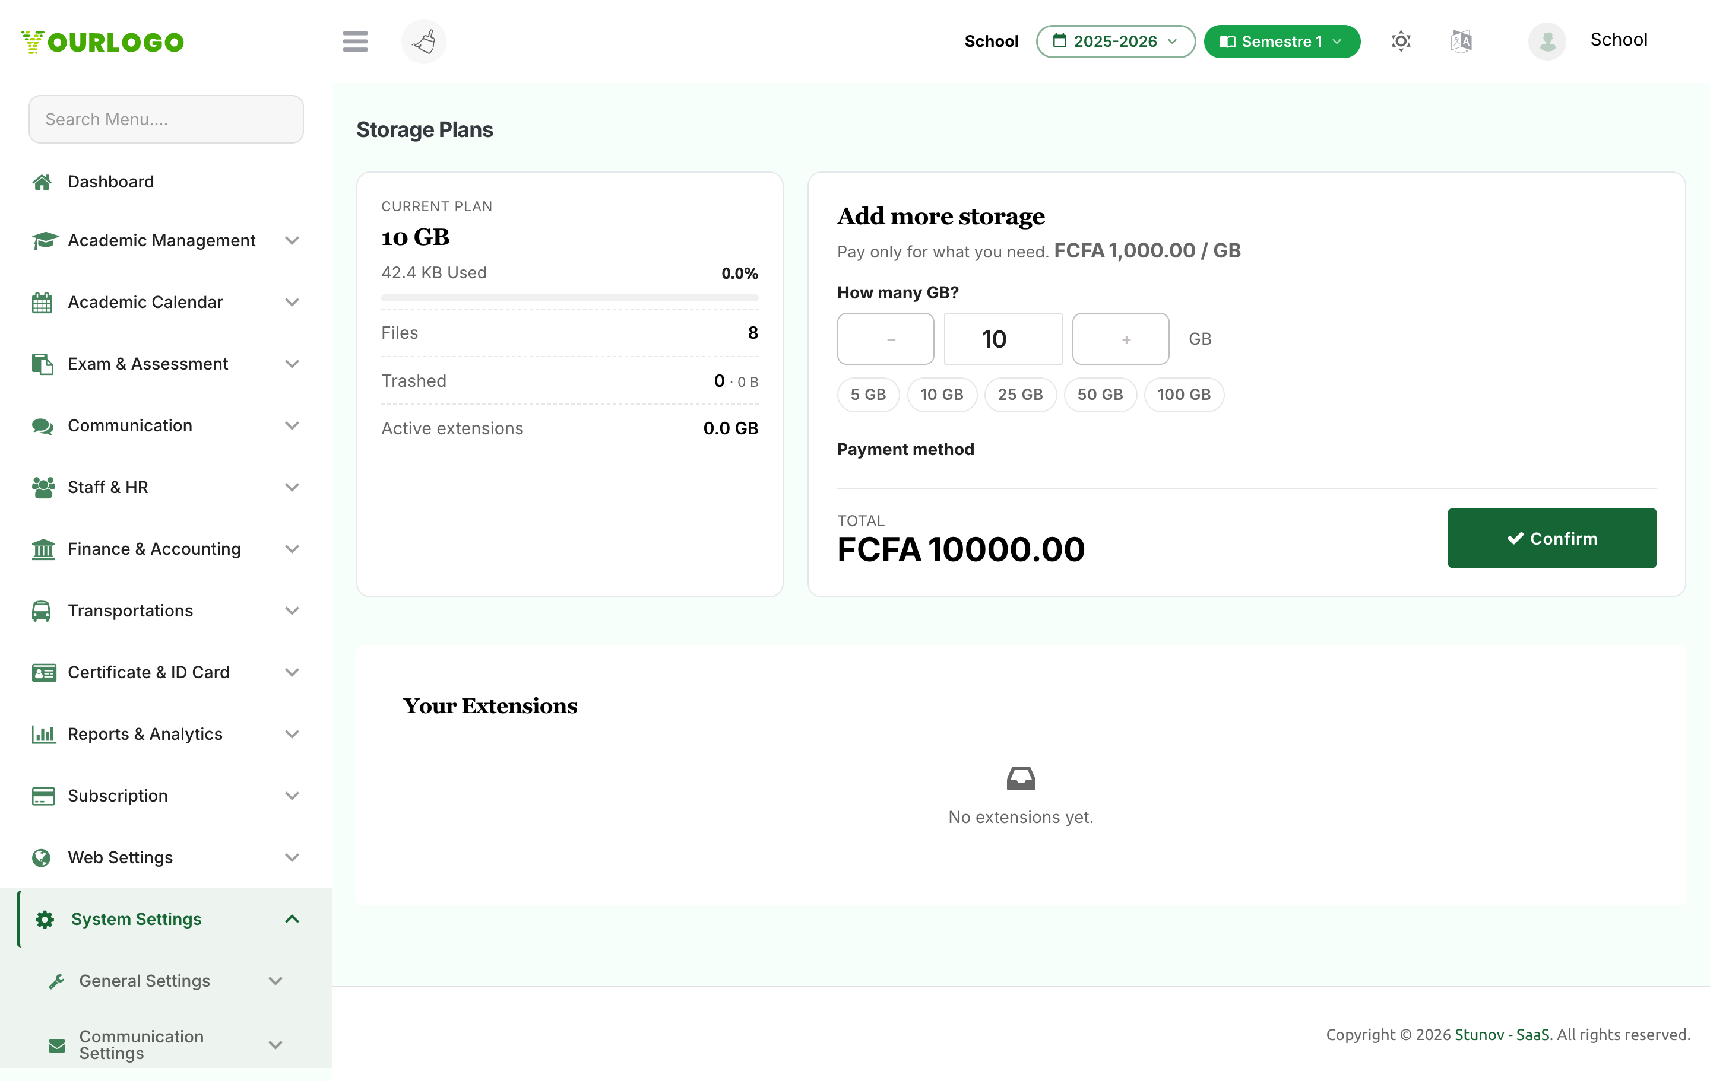Screen dimensions: 1710x1081
Task: Open the Web Settings menu
Action: [x=166, y=858]
